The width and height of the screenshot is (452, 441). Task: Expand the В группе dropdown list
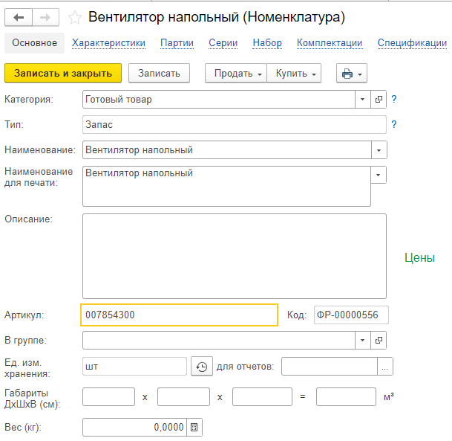coord(362,340)
